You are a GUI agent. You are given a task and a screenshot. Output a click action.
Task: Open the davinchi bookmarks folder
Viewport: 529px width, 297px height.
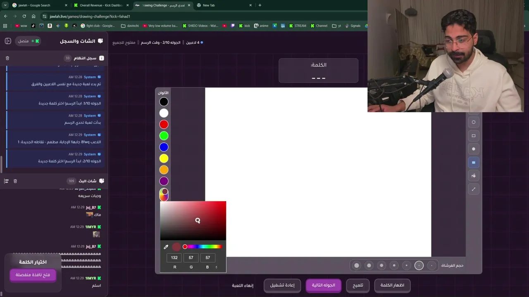tap(130, 26)
